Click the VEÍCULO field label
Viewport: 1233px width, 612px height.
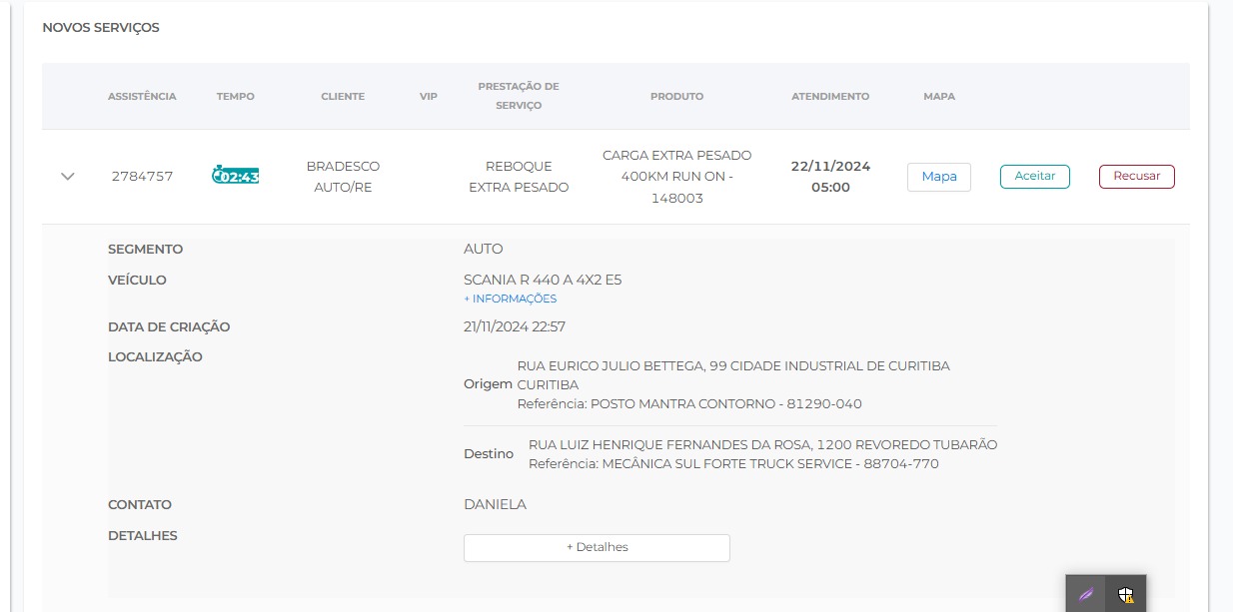tap(137, 280)
